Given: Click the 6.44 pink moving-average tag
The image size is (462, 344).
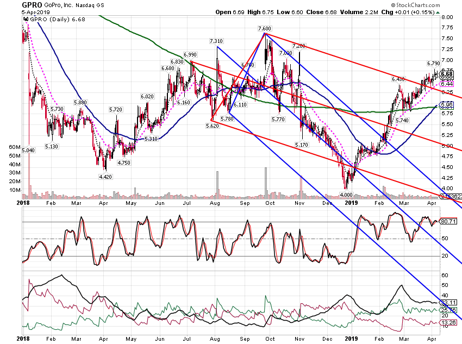Looking at the screenshot, I should 447,84.
